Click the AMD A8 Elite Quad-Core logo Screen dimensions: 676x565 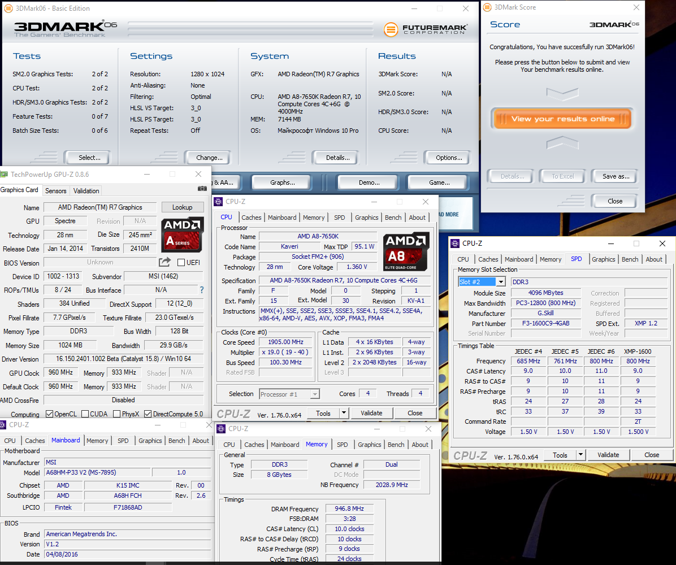coord(406,251)
